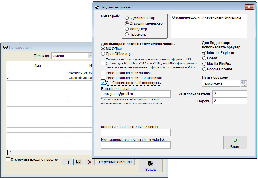Click the new user document icon button
Viewport: 258px width, 178px height.
(67, 162)
